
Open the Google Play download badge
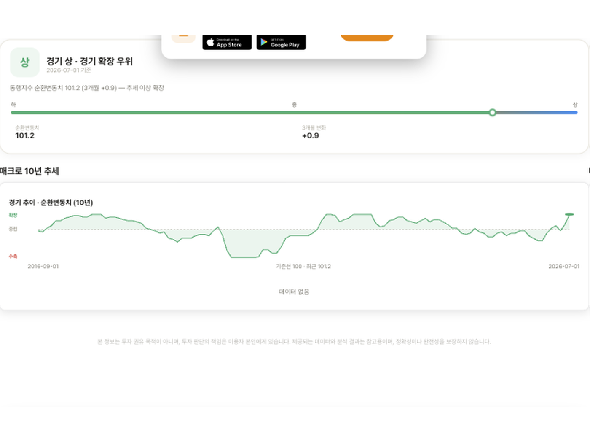pos(281,43)
